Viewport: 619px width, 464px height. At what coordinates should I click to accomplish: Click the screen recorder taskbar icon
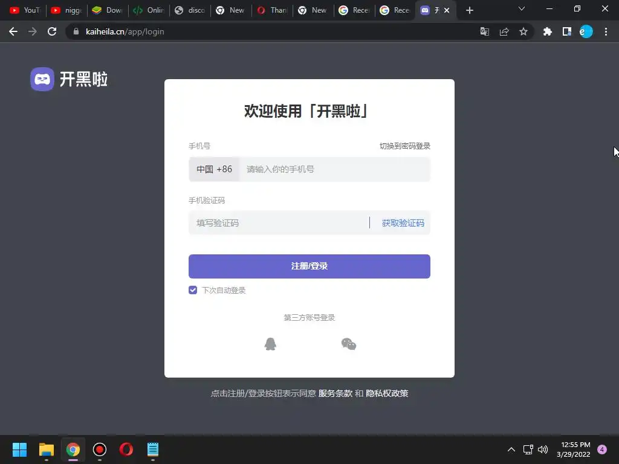100,449
